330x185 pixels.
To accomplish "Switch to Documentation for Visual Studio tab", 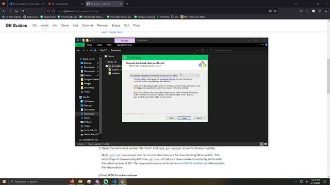I will [26, 4].
